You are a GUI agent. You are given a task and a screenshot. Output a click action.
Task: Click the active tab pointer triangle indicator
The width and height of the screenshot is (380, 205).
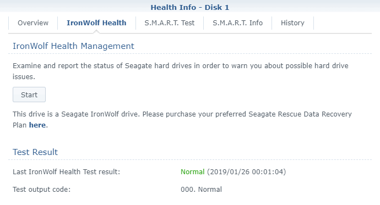pyautogui.click(x=96, y=31)
